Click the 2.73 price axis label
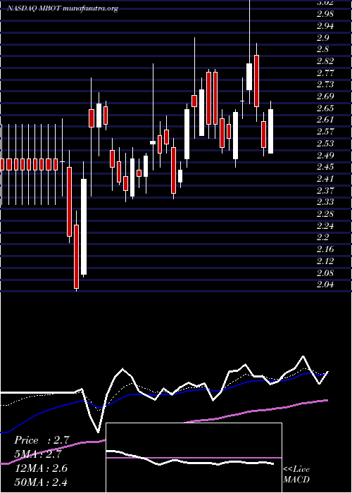This screenshot has height=493, width=352. coord(325,85)
